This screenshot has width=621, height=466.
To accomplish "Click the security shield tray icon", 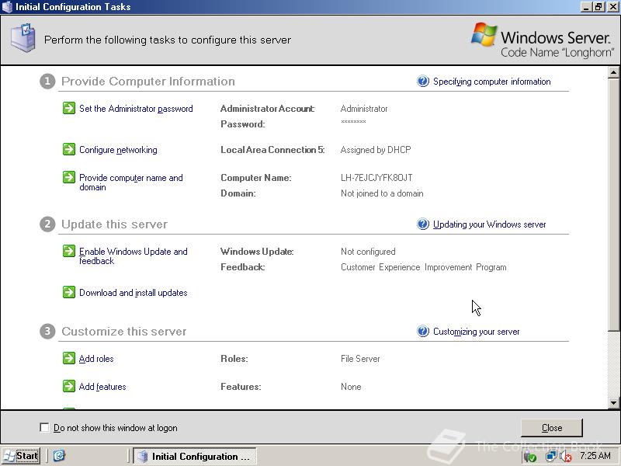I will coord(530,457).
